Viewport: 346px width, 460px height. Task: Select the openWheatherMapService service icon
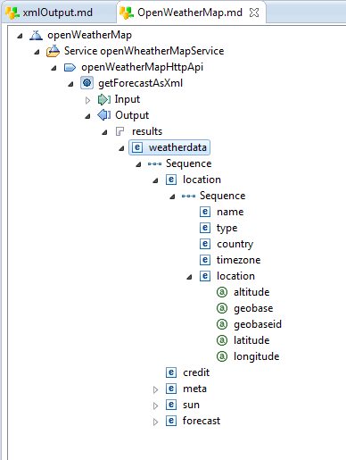click(x=53, y=51)
